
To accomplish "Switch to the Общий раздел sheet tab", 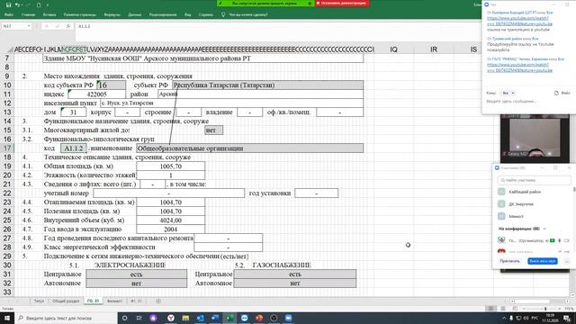I will [66, 301].
